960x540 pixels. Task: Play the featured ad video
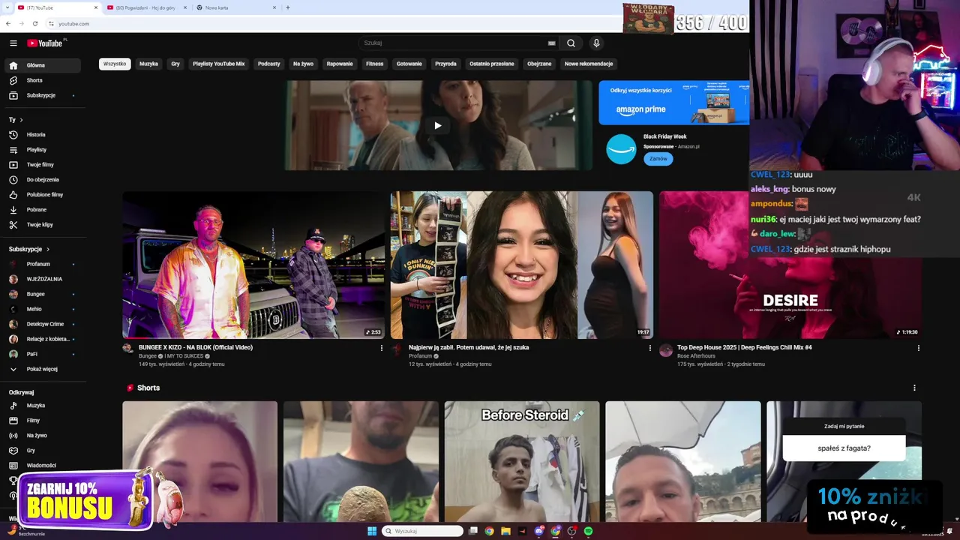(438, 125)
